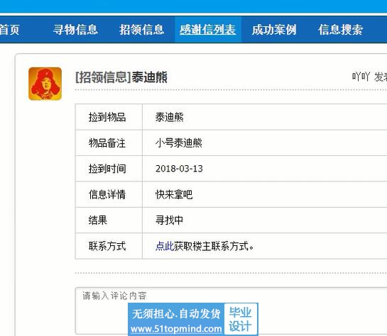Click inside the comment input box
The height and width of the screenshot is (336, 387).
pyautogui.click(x=231, y=310)
